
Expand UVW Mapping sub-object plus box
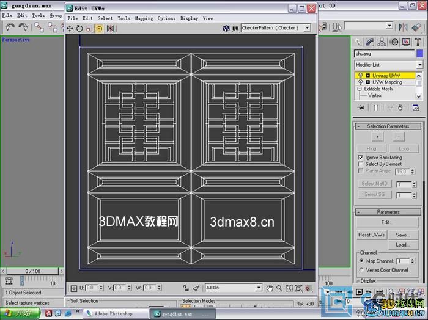367,82
